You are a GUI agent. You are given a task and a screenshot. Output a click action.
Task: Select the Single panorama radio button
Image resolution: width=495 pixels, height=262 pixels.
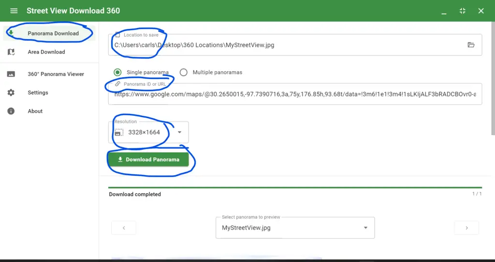117,72
